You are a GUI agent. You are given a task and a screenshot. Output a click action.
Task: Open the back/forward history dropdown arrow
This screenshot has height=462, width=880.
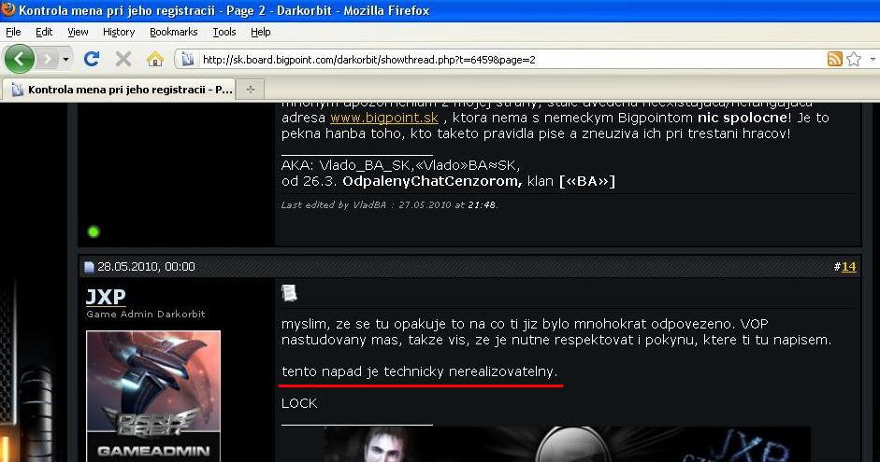click(65, 59)
